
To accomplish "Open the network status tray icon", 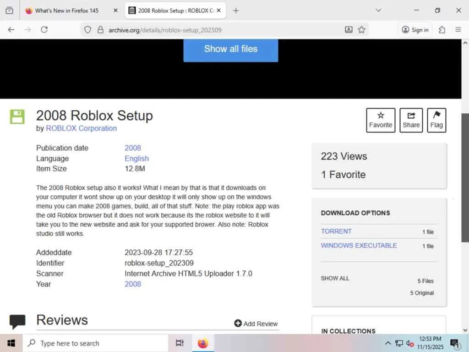I will pos(399,343).
